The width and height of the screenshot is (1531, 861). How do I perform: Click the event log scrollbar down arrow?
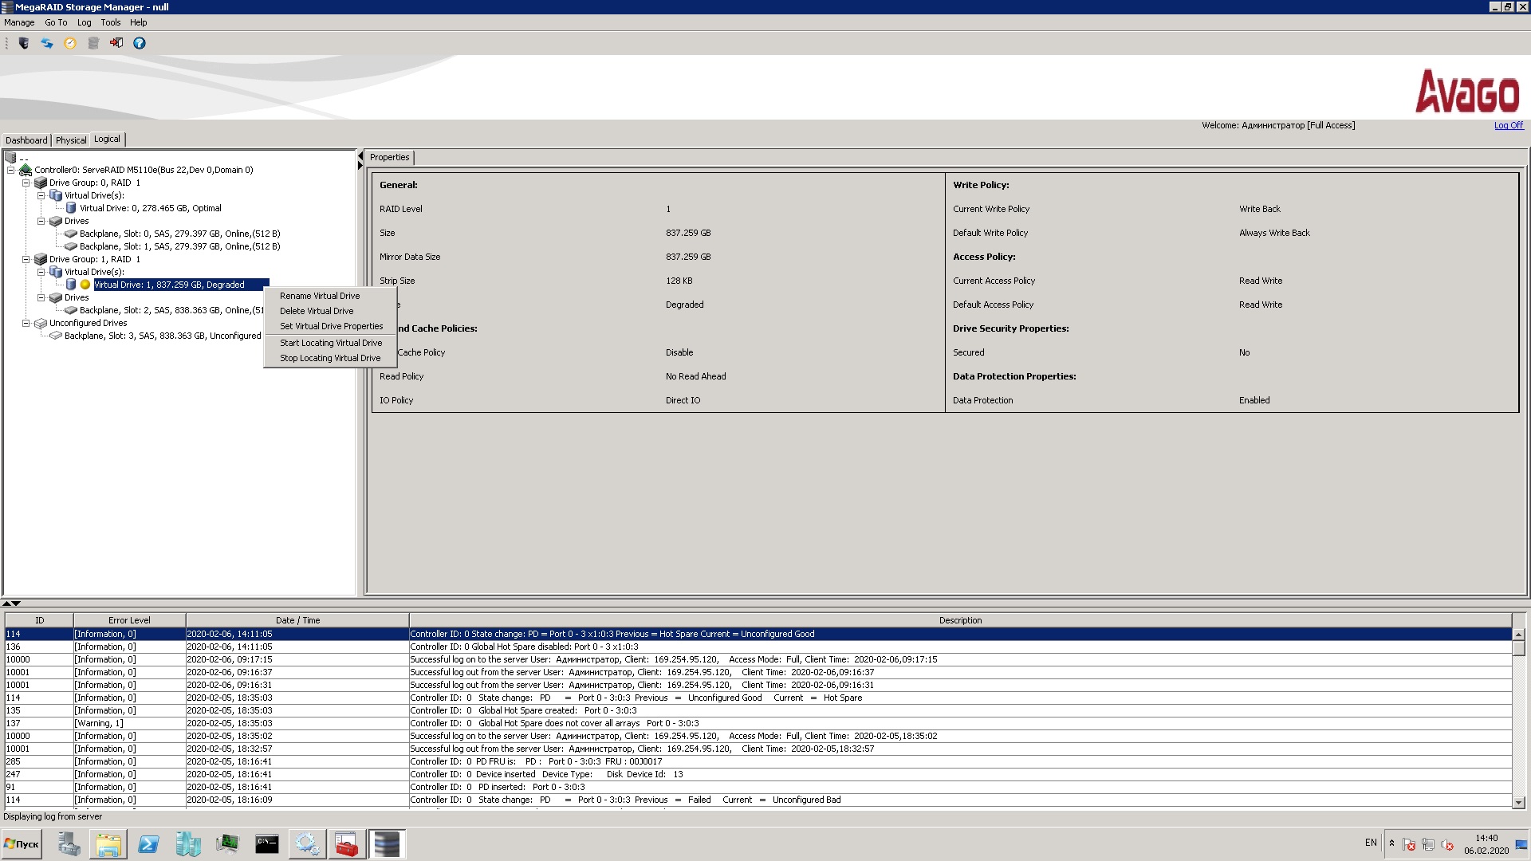coord(1518,803)
